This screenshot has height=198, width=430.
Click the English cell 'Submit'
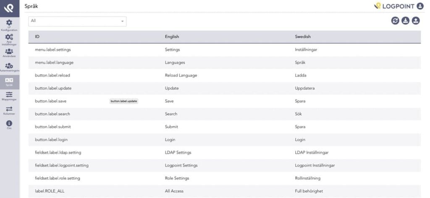click(x=171, y=127)
